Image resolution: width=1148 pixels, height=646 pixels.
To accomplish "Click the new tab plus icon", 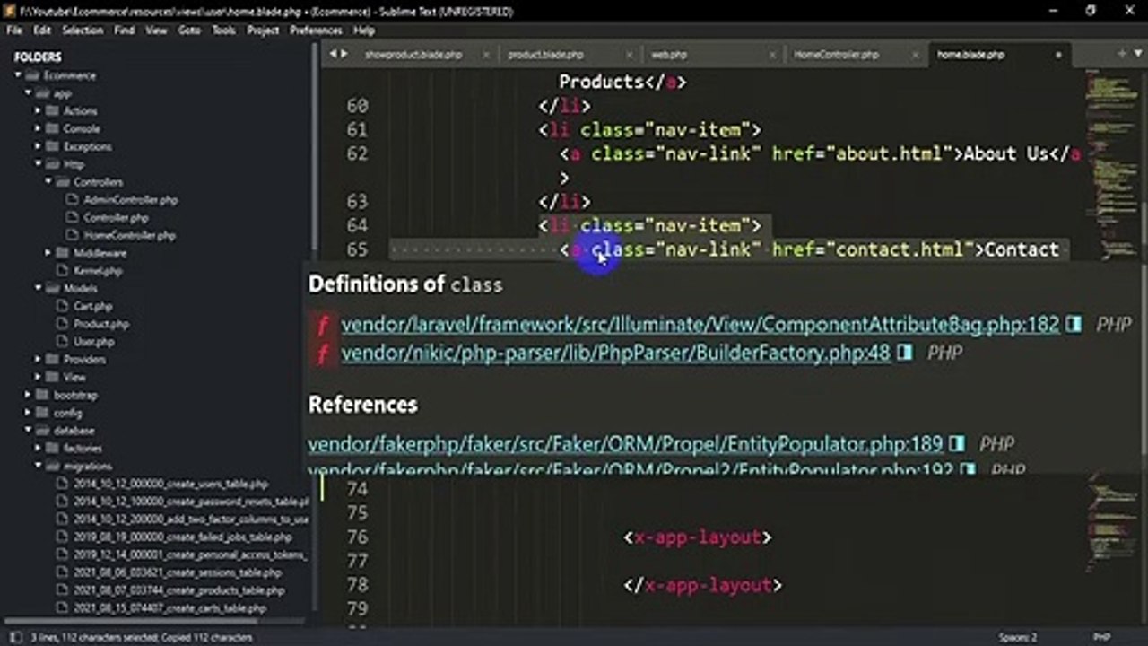I will pyautogui.click(x=1121, y=54).
